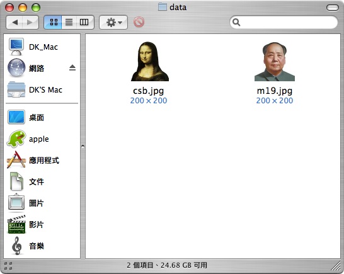The image size is (344, 274).
Task: Click the 200 × 200 size under m19.jpg
Action: (275, 101)
